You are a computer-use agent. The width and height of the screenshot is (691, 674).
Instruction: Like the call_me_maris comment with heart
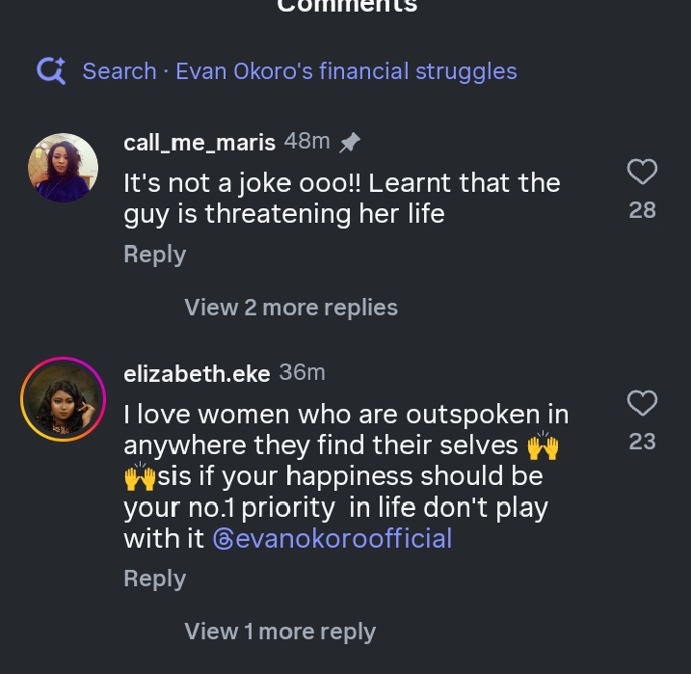(642, 172)
